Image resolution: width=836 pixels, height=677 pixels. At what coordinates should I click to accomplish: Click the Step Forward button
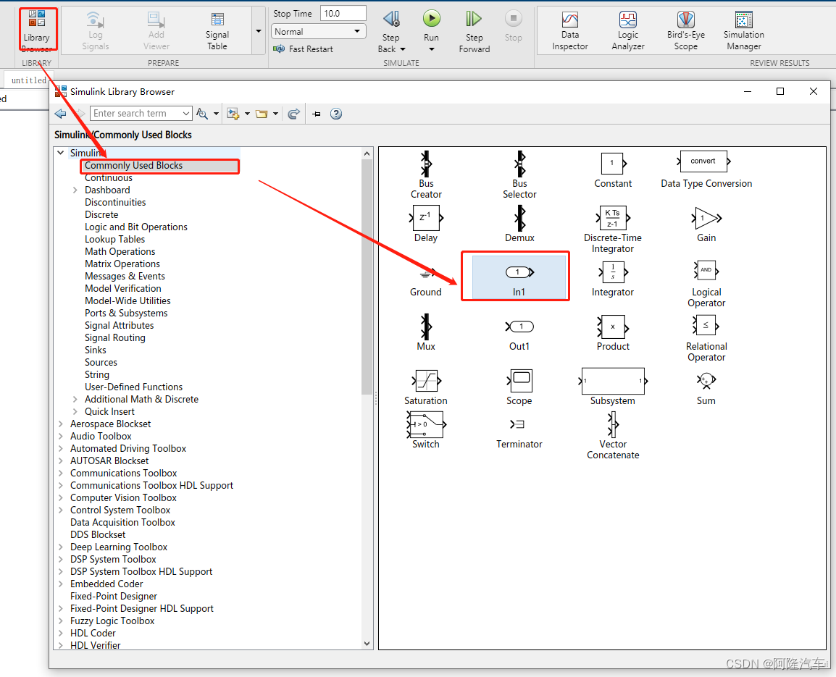(474, 32)
